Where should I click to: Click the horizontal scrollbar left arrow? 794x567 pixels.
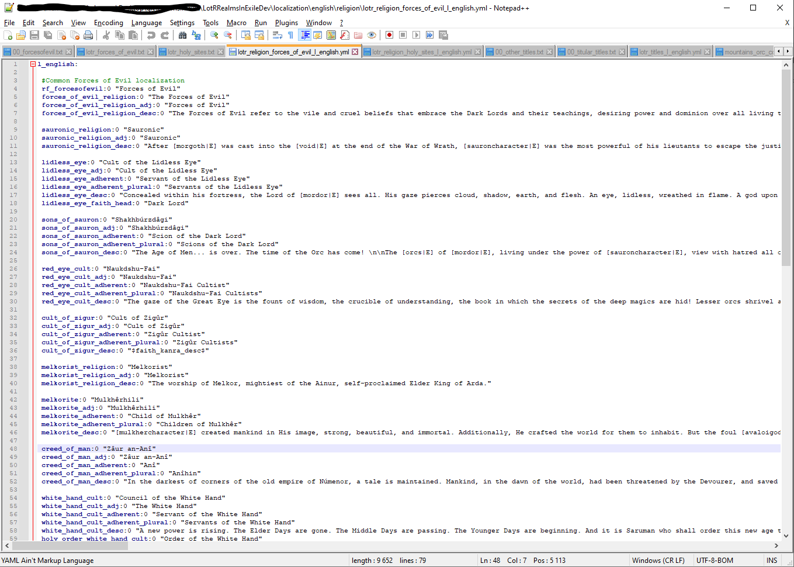click(7, 545)
